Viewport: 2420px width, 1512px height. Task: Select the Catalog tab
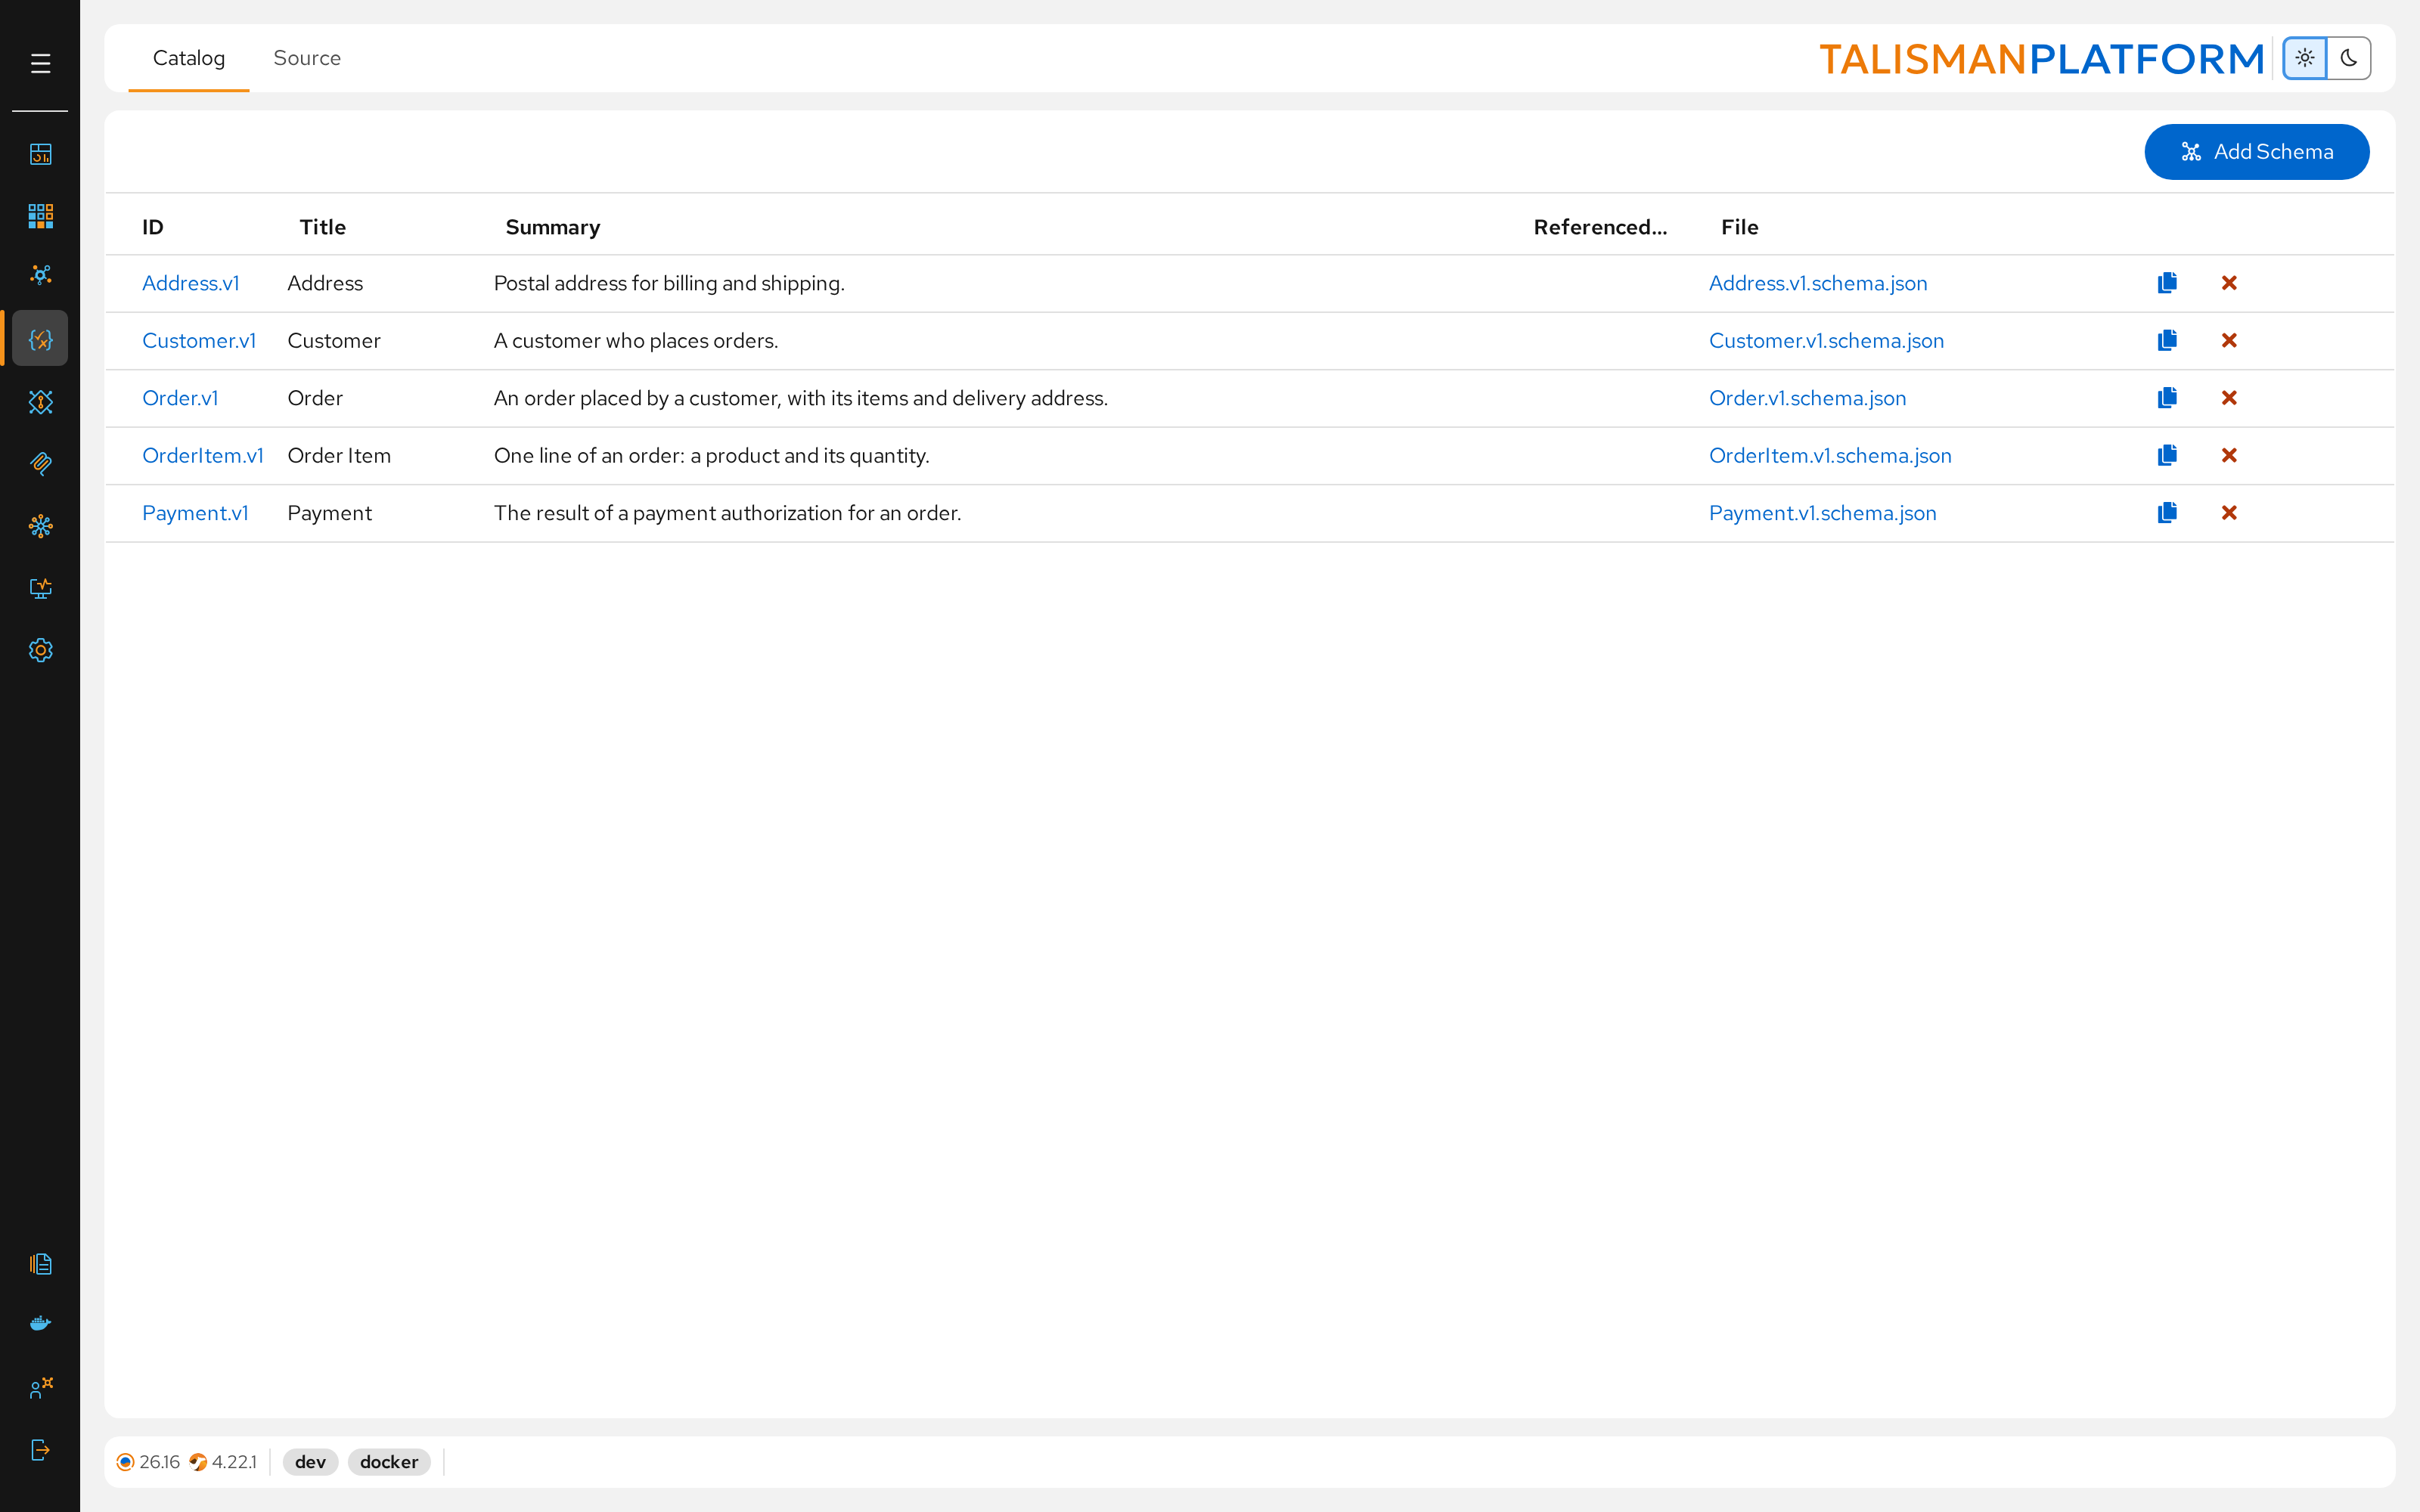(189, 58)
